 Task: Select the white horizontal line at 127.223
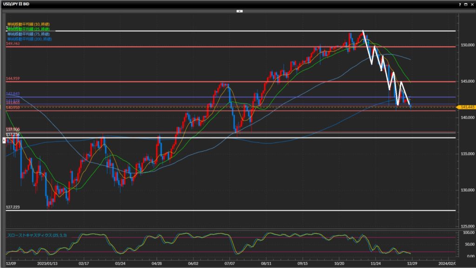click(x=186, y=210)
